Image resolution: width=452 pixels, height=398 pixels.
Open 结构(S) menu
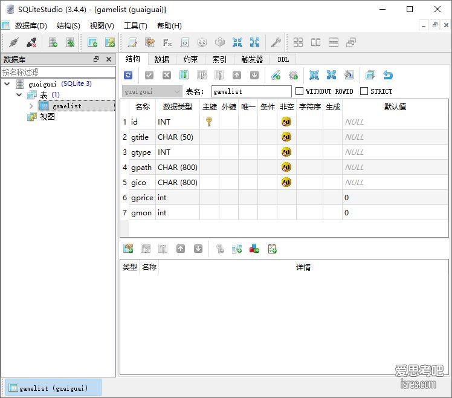tap(68, 26)
